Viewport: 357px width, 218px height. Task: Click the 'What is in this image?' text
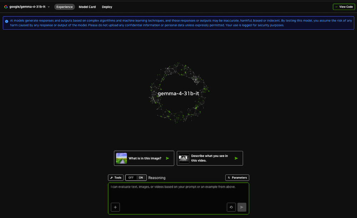pos(145,158)
